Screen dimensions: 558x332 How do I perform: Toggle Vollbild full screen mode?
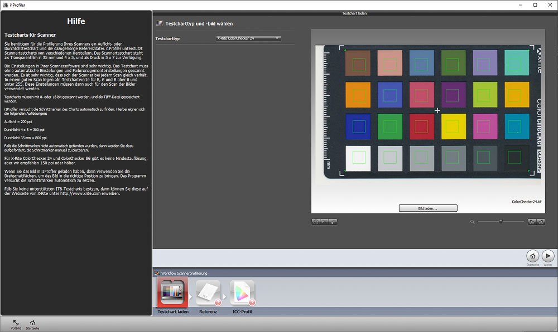click(16, 325)
